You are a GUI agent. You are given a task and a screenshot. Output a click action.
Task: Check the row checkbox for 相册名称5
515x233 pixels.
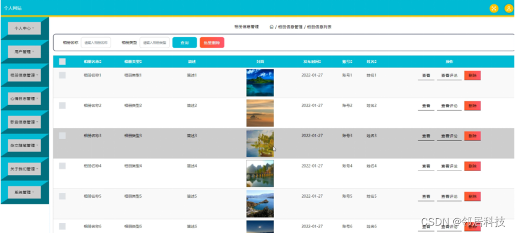tap(62, 196)
